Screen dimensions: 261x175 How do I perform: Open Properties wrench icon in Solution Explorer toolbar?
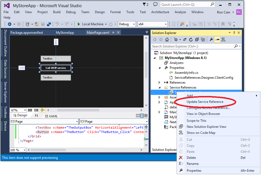point(211,39)
